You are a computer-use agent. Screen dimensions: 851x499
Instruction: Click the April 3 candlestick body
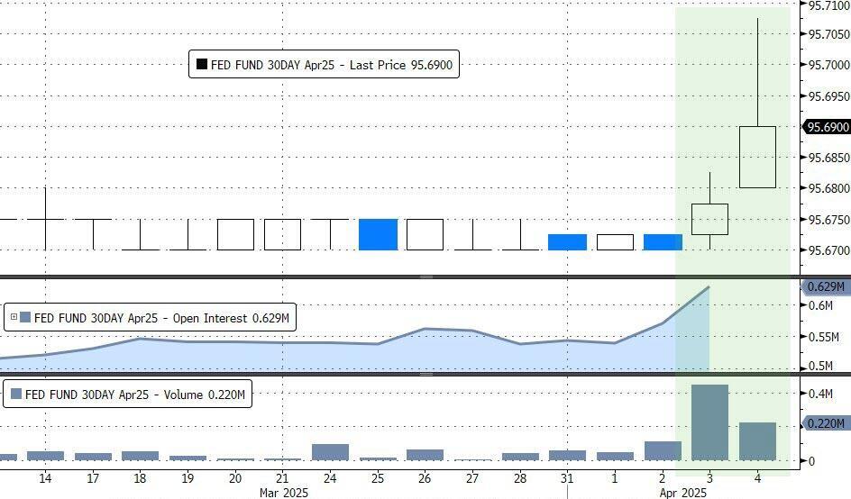[709, 219]
